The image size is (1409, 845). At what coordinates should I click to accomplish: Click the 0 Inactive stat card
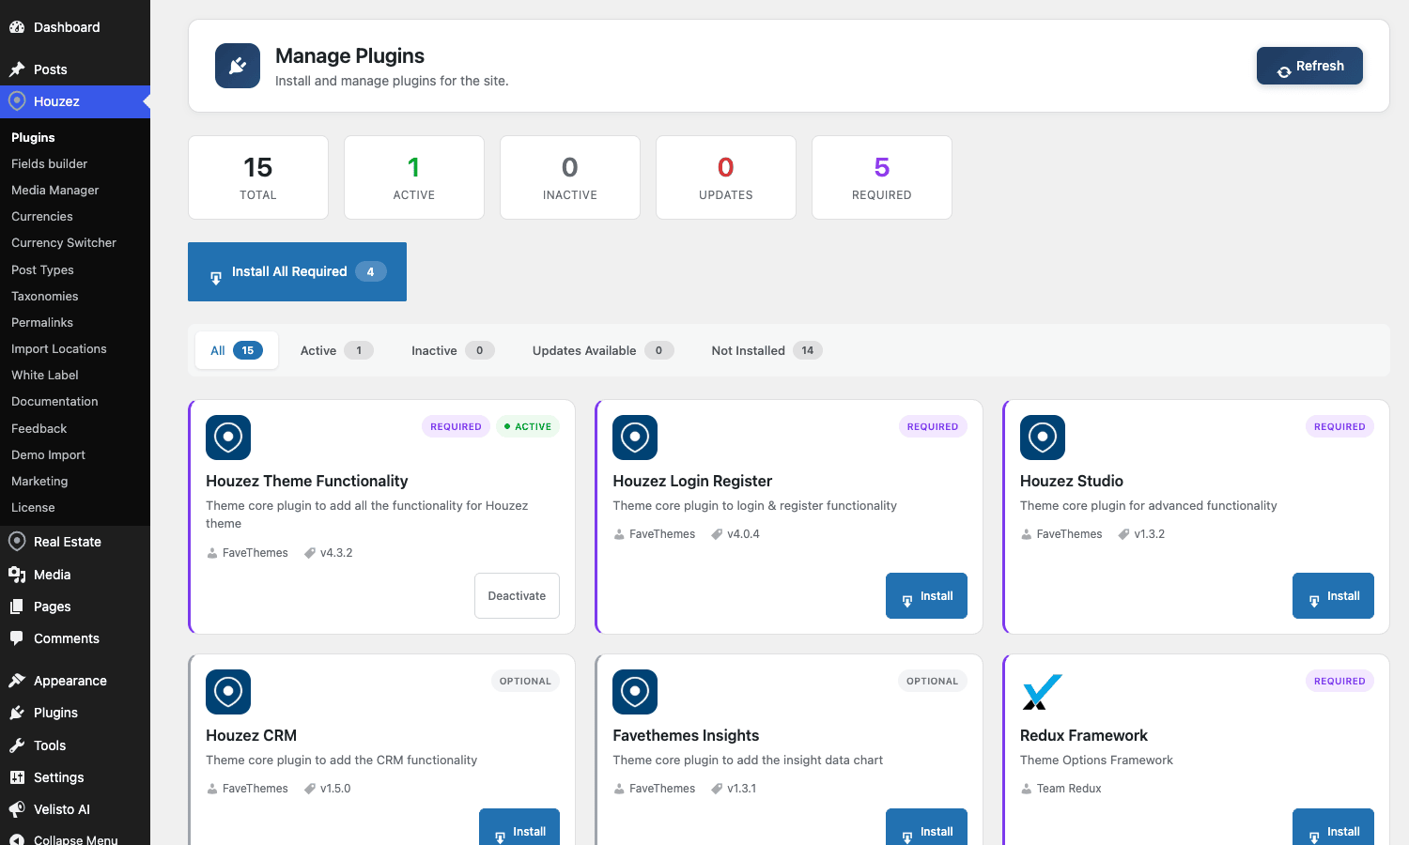(x=570, y=177)
